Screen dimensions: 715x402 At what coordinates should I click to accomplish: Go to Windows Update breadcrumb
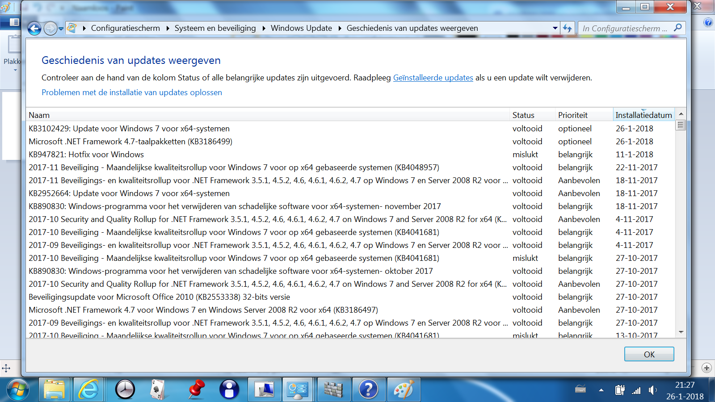[302, 28]
